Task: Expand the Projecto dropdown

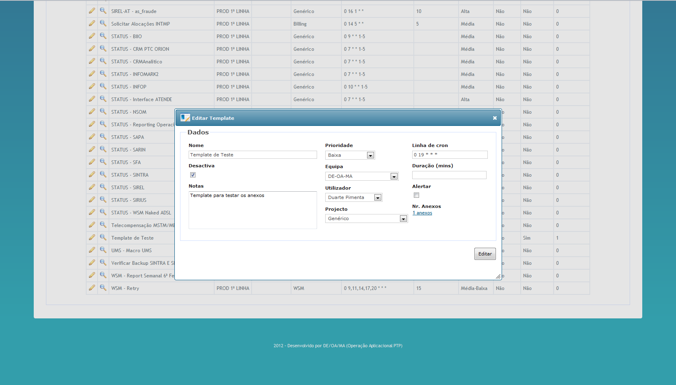Action: pyautogui.click(x=366, y=218)
